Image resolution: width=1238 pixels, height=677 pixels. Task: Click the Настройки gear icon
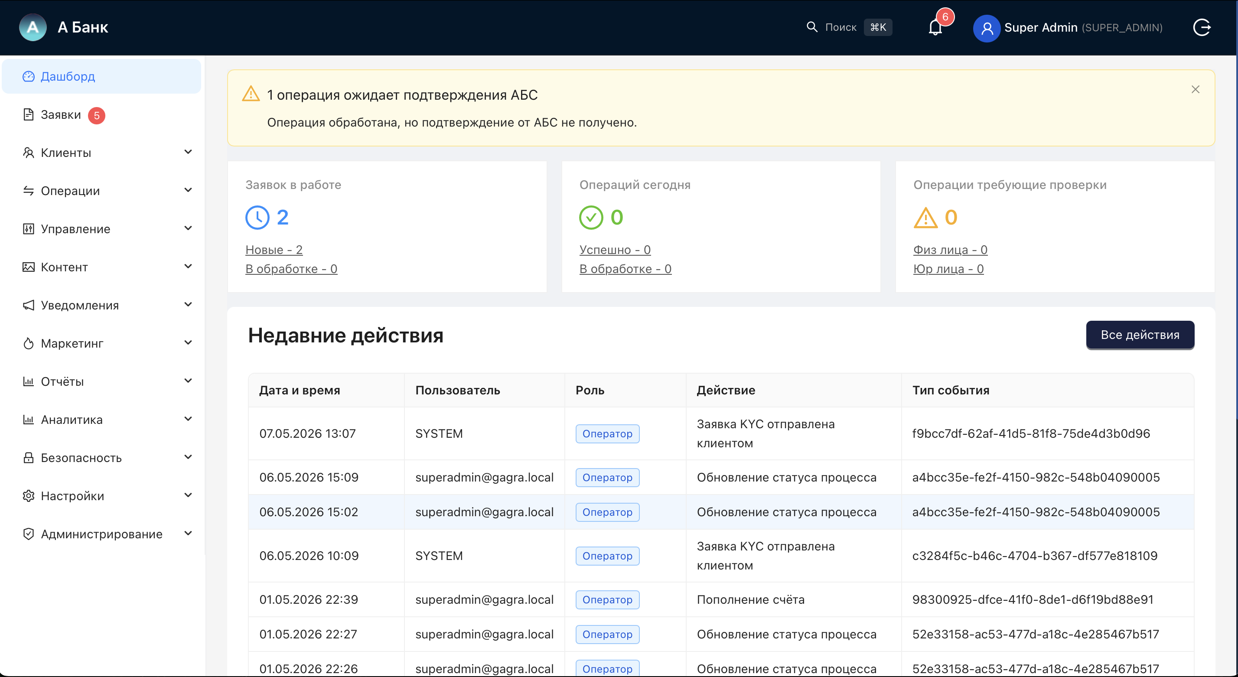tap(28, 496)
